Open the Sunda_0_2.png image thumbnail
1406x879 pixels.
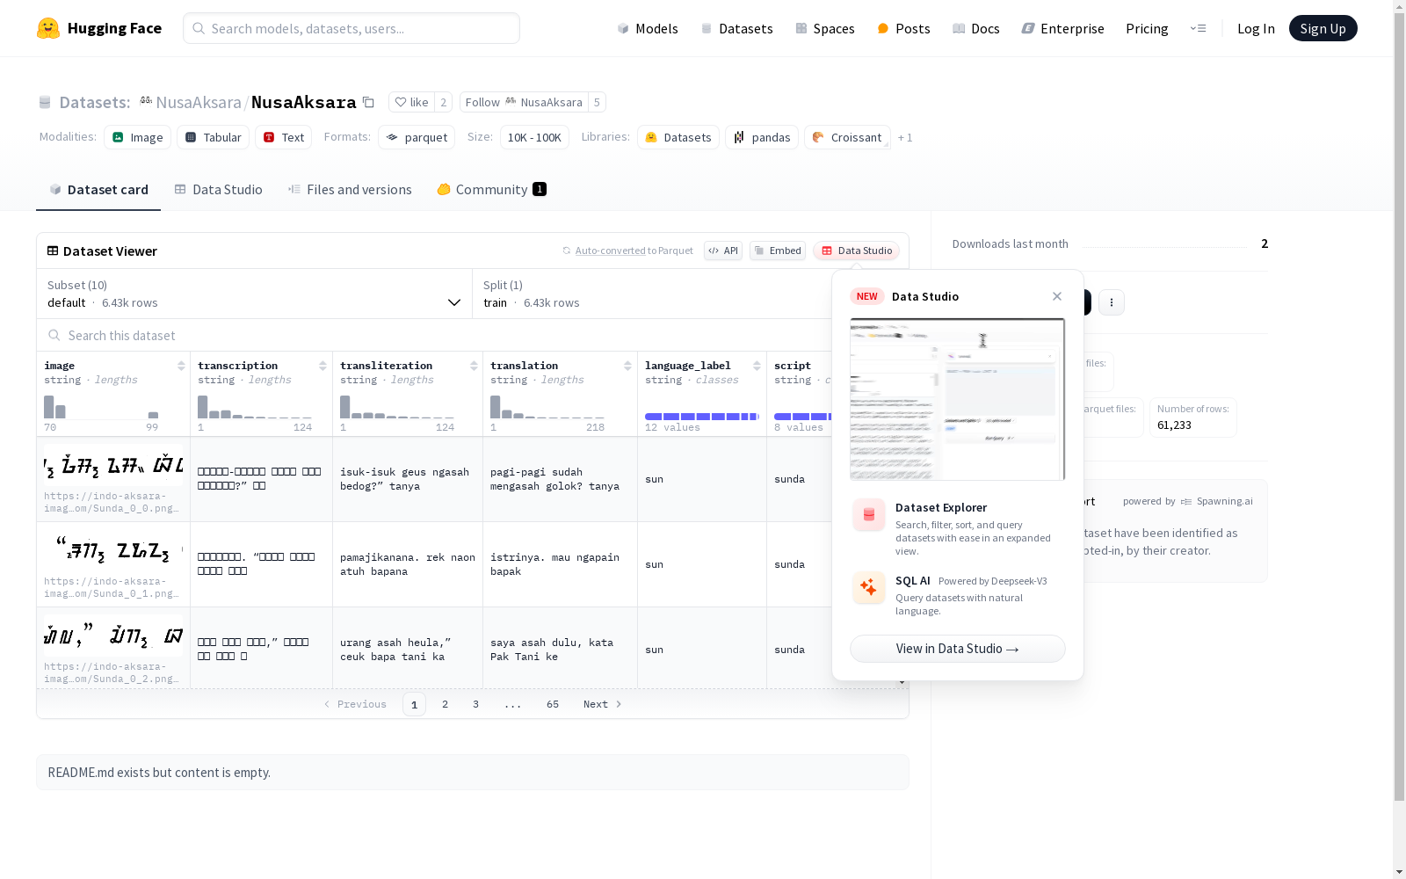(113, 636)
